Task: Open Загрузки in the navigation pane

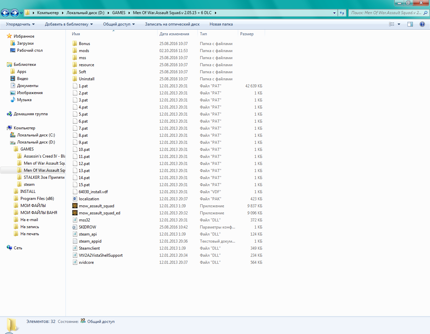Action: point(25,43)
